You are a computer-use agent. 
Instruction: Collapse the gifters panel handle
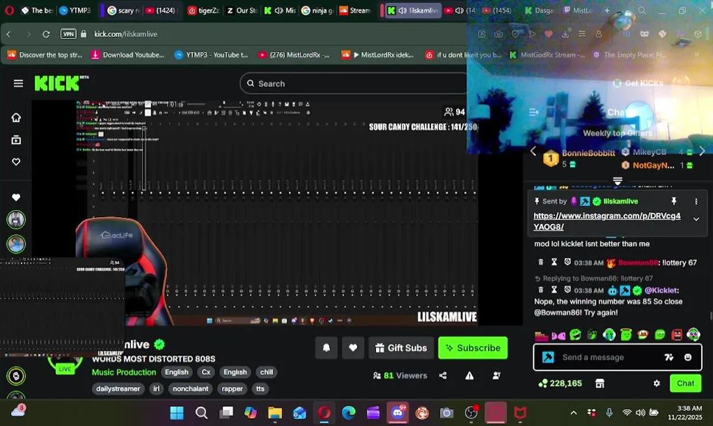(x=617, y=181)
